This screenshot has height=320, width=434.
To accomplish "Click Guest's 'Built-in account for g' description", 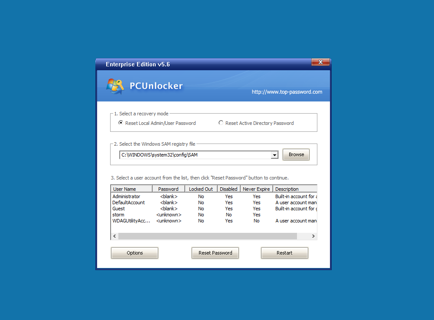I will click(x=296, y=209).
